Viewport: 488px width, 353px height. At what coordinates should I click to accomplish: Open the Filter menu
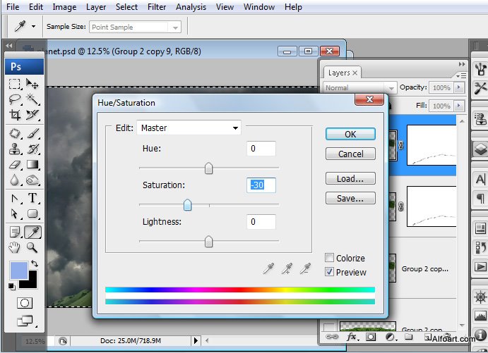pyautogui.click(x=157, y=7)
